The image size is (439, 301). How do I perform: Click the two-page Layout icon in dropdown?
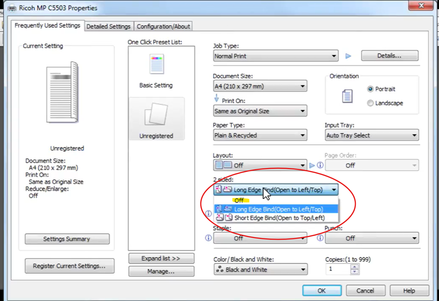[x=223, y=165]
